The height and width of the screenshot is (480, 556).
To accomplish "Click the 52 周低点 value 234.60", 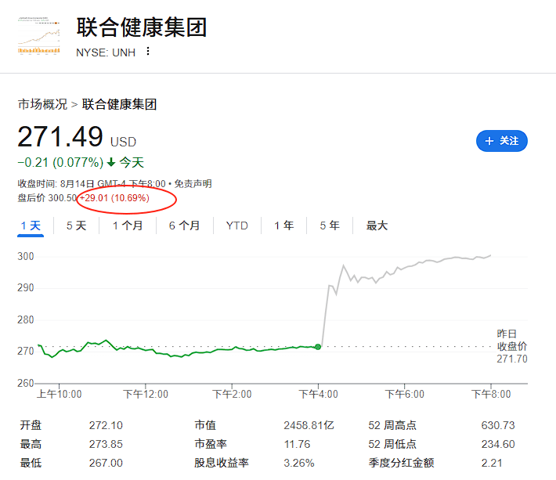I will (498, 444).
